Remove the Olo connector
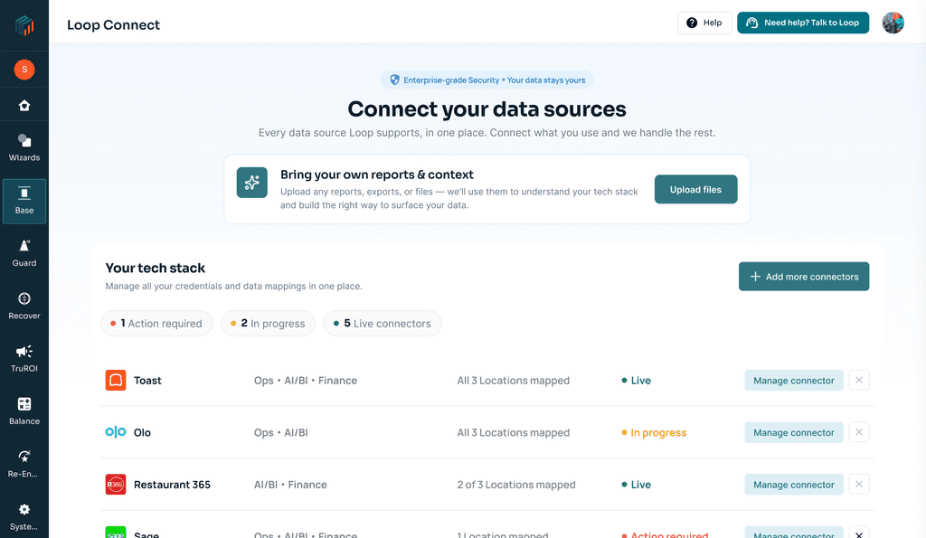The width and height of the screenshot is (926, 538). pos(859,432)
